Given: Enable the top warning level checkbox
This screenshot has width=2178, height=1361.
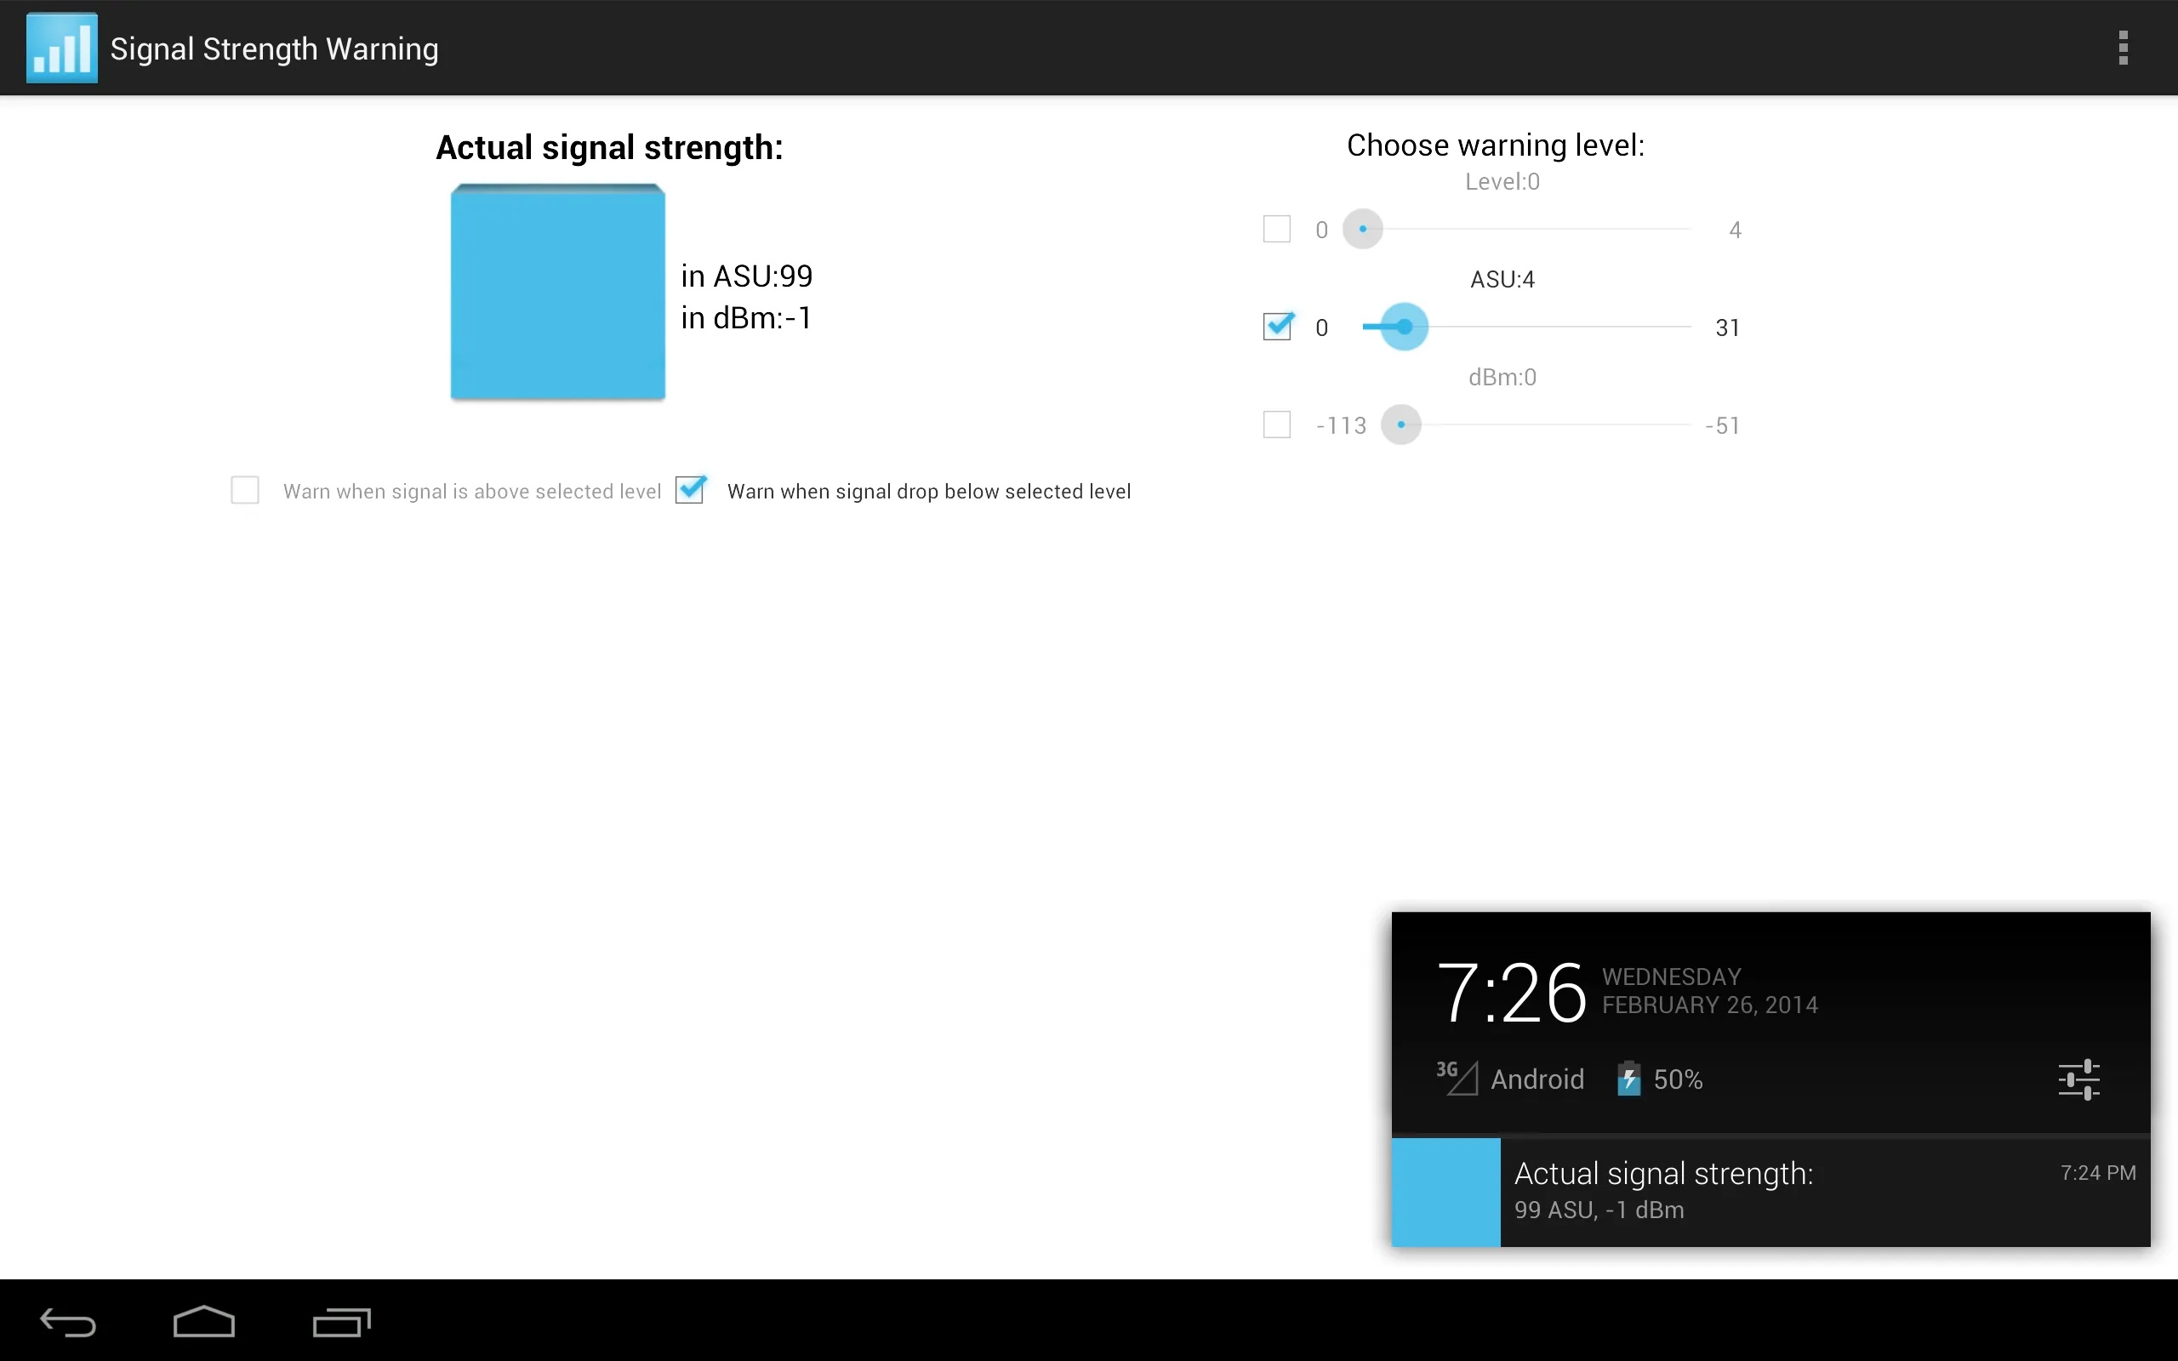Looking at the screenshot, I should 1276,229.
